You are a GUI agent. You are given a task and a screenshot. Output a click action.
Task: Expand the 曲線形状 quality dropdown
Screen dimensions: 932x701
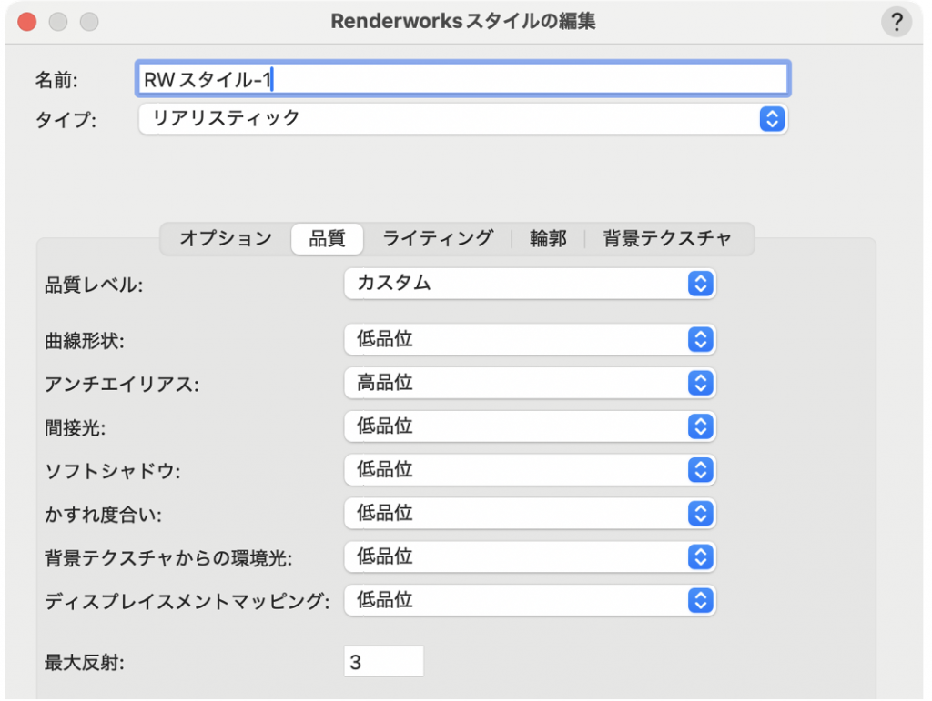530,339
